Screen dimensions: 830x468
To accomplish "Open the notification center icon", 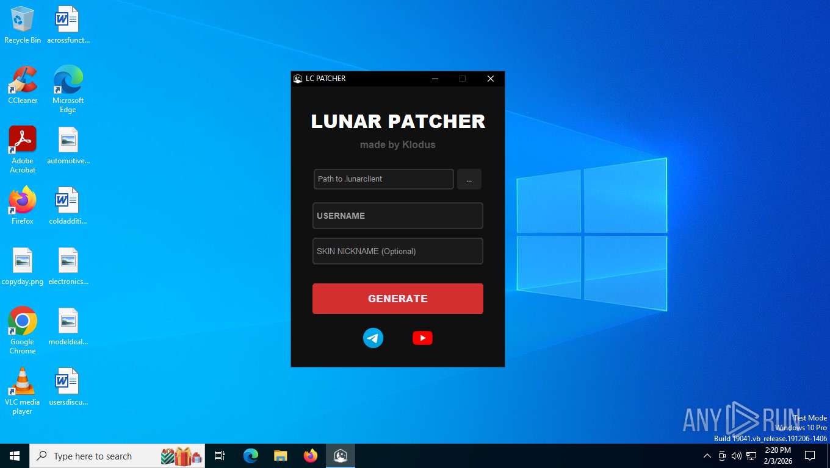I will coord(810,456).
